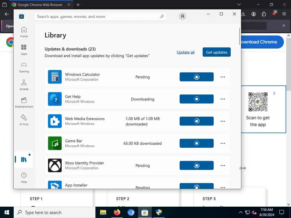
Task: Open Apps section in Store sidebar
Action: click(24, 50)
